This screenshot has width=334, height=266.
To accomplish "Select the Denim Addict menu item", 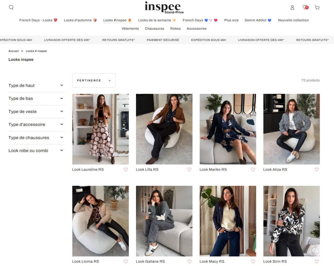I will point(258,20).
